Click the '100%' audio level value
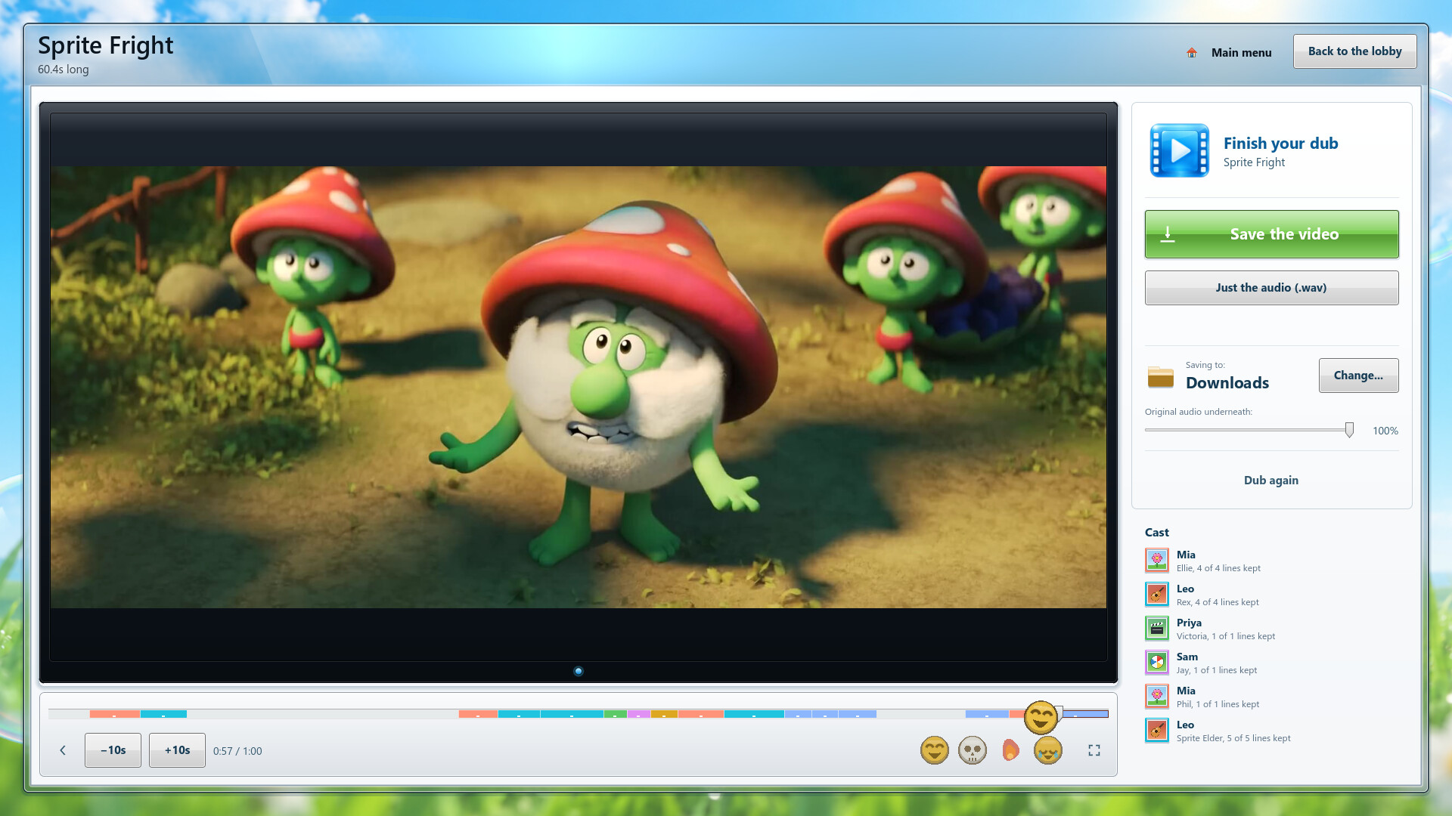 [1385, 431]
